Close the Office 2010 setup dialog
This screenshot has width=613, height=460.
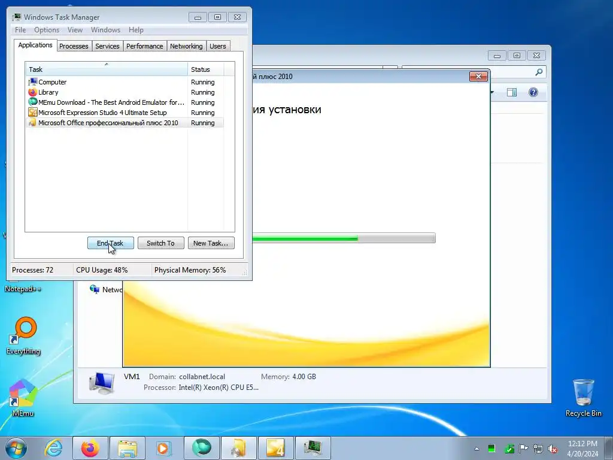point(478,76)
